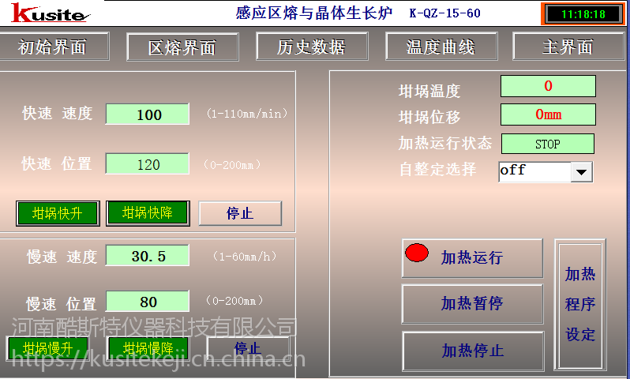Screen dimensions: 630x379
Task: Stop heating with 加热停止 button
Action: pos(472,351)
